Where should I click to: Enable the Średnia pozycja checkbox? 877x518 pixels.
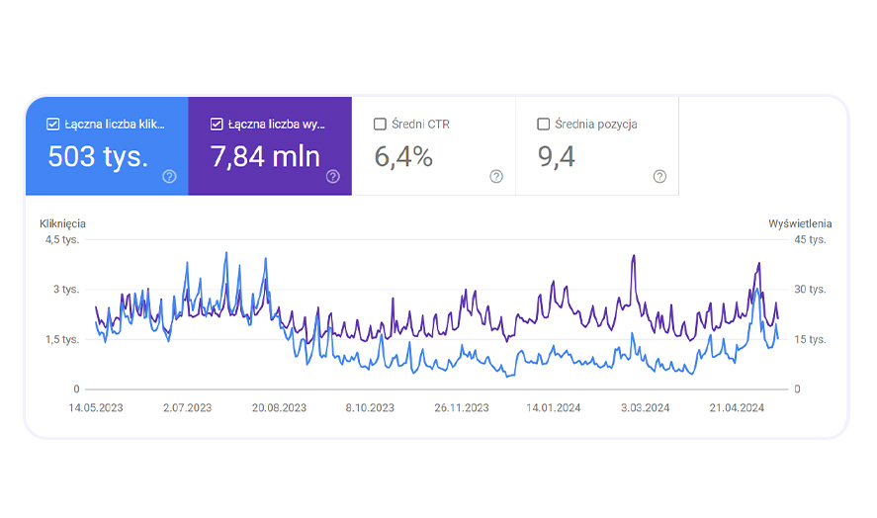pyautogui.click(x=543, y=125)
